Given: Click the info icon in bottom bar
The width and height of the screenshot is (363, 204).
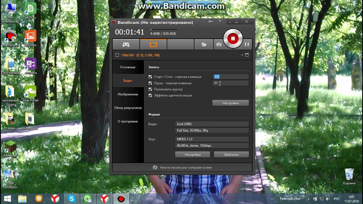Looking at the screenshot, I should click(x=155, y=167).
